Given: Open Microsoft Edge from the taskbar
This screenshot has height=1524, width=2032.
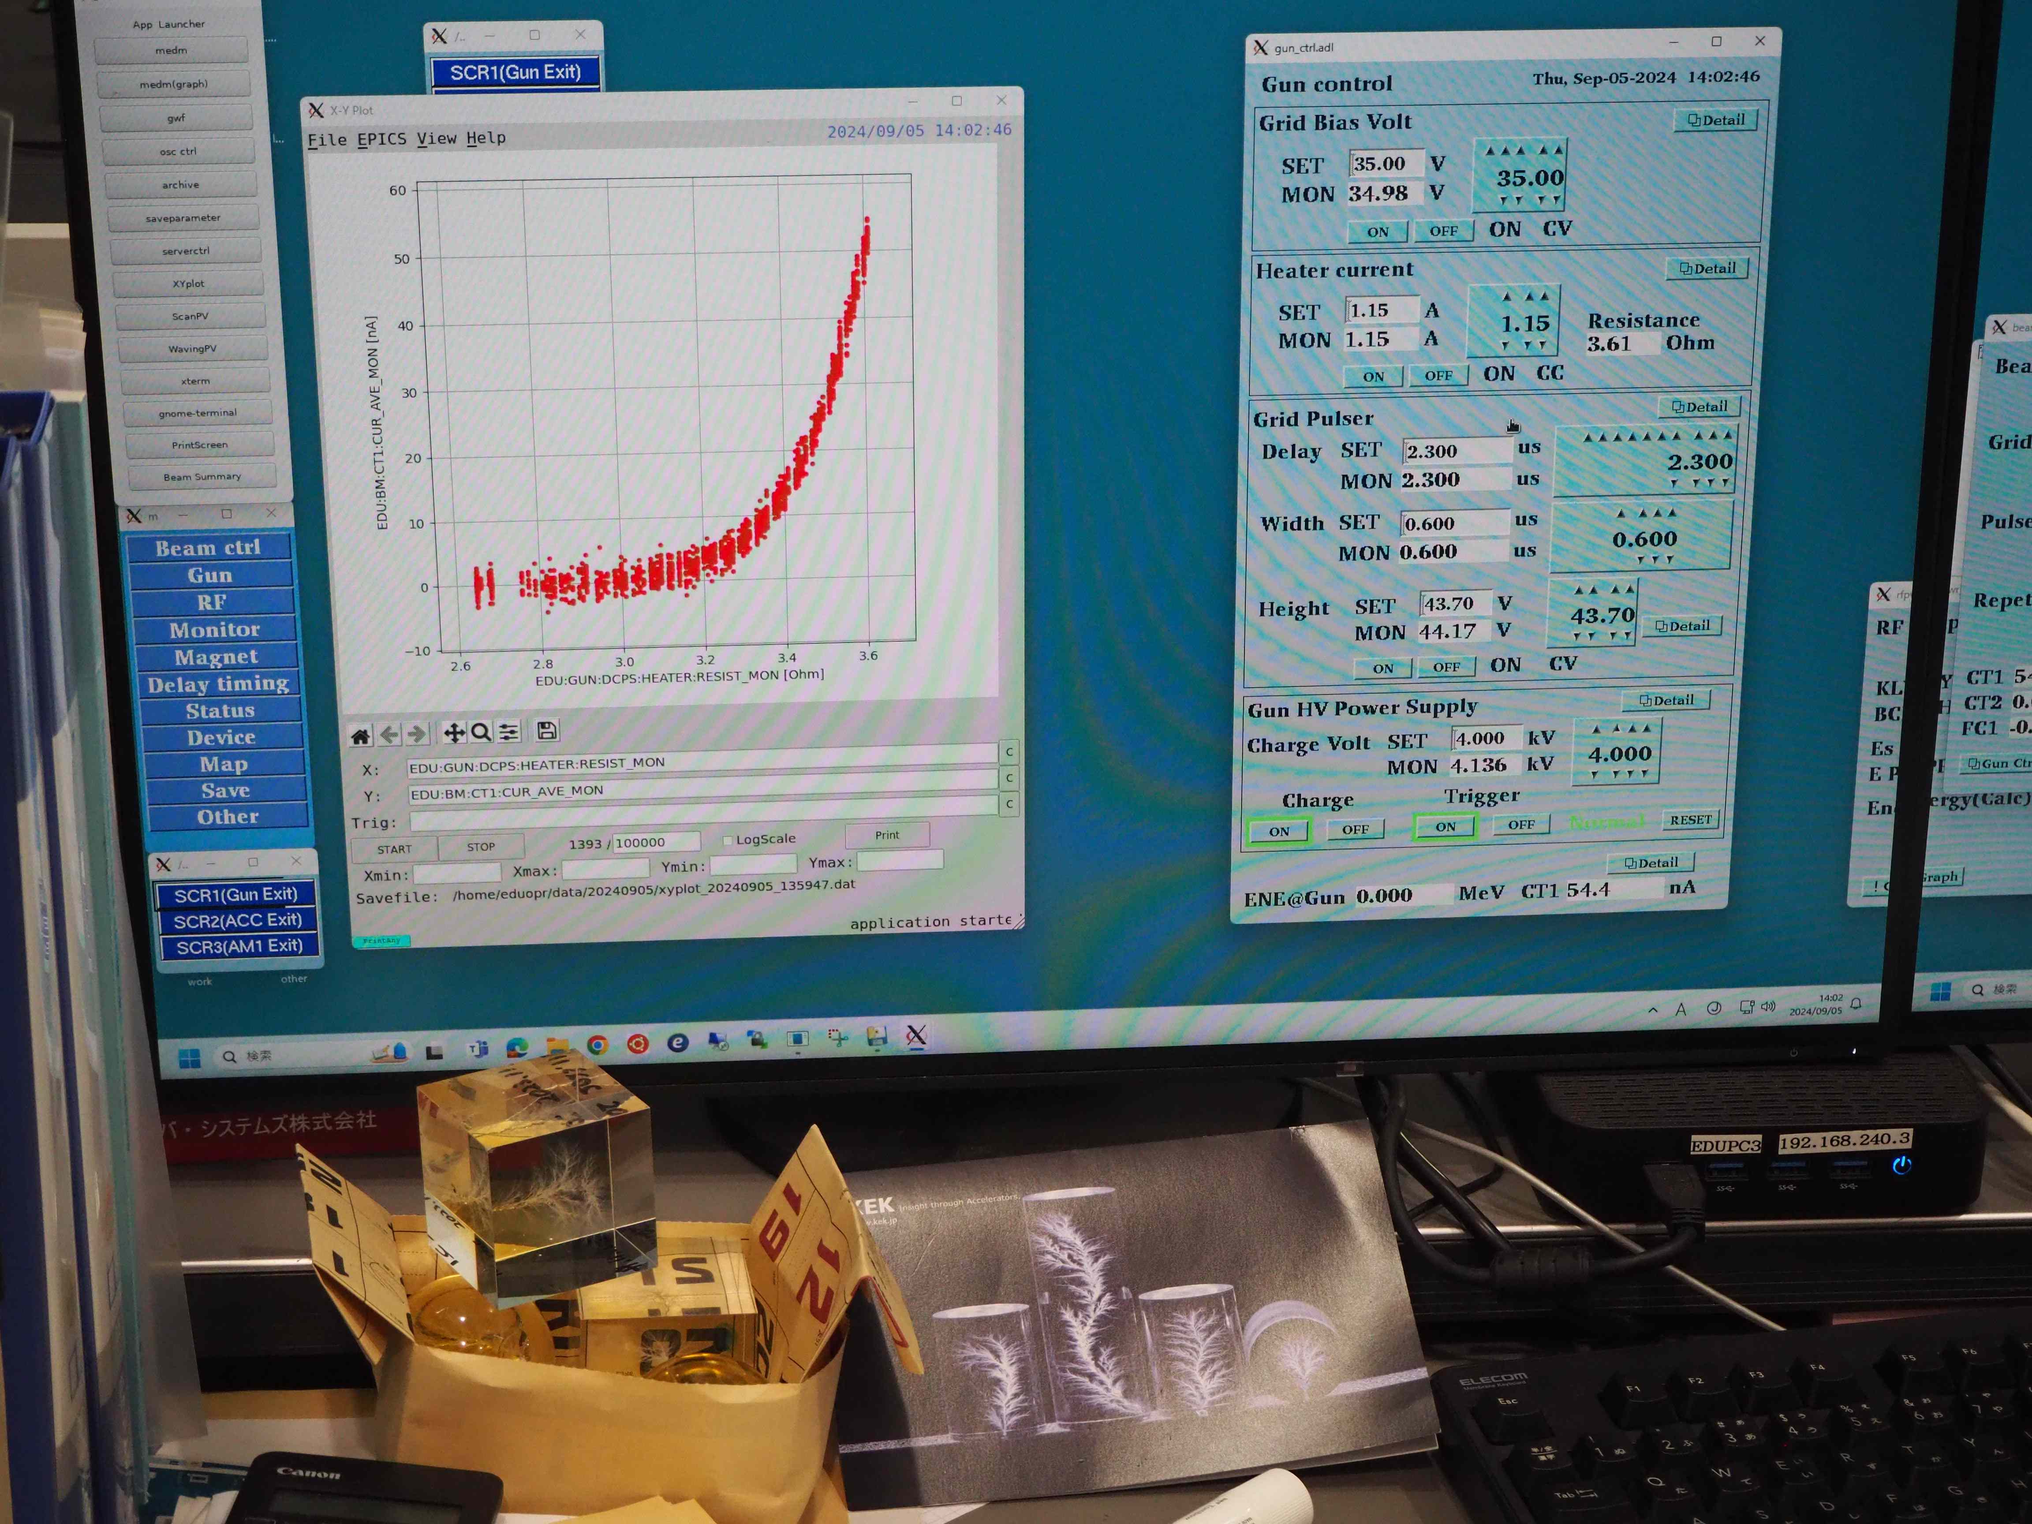Looking at the screenshot, I should coord(517,1047).
